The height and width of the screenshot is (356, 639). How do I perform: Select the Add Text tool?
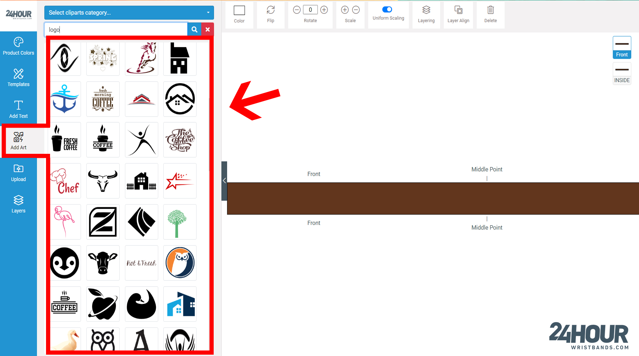pos(18,109)
